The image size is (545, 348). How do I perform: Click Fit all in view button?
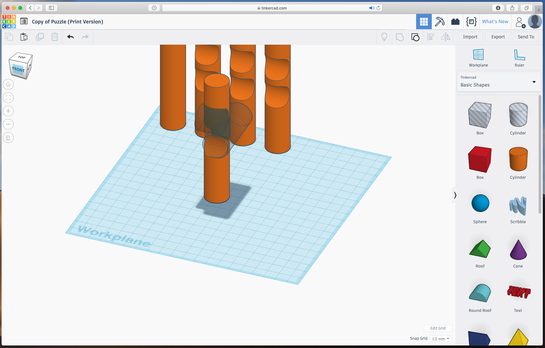8,98
